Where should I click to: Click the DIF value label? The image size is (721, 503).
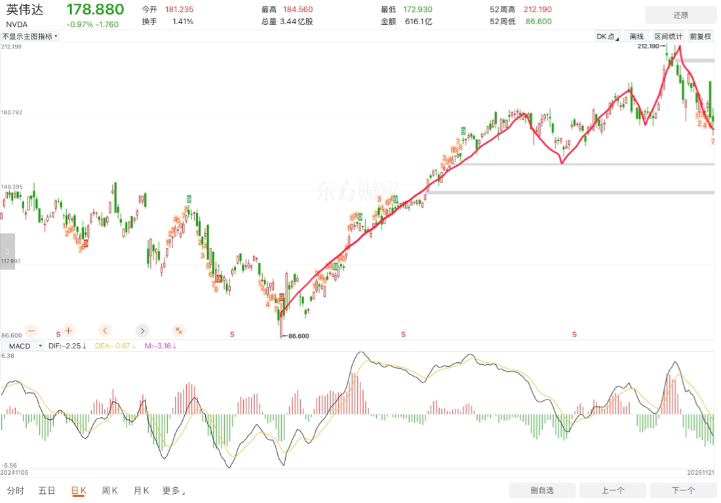67,346
